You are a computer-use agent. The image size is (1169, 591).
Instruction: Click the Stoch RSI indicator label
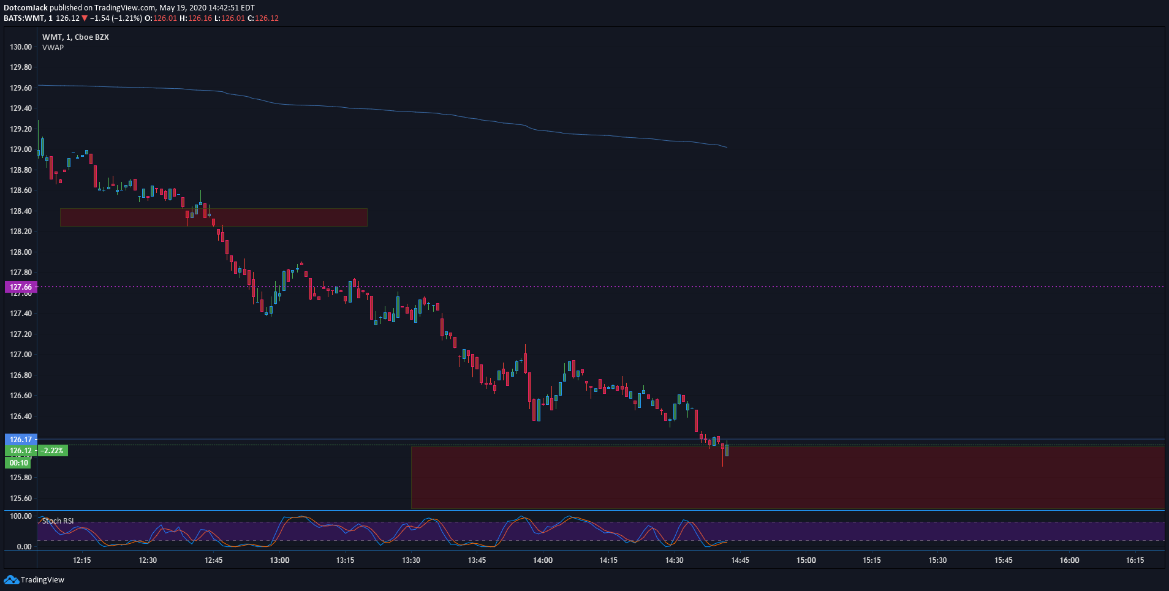coord(58,521)
